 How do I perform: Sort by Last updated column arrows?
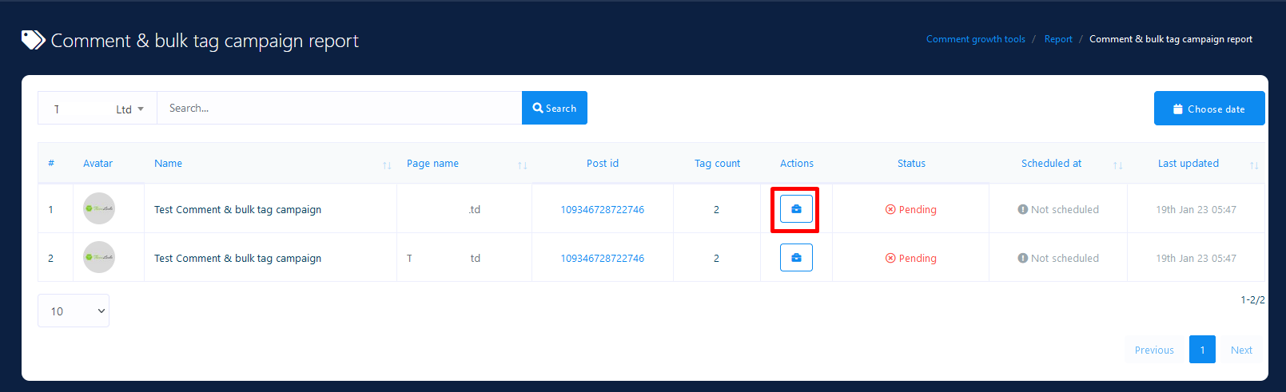[x=1253, y=165]
